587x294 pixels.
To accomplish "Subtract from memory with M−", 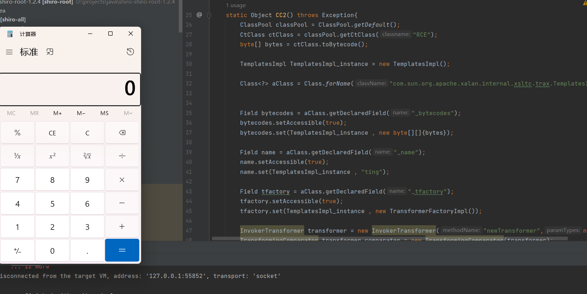I will click(x=81, y=113).
